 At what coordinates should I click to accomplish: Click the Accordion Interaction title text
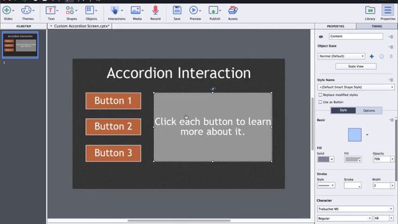point(178,73)
